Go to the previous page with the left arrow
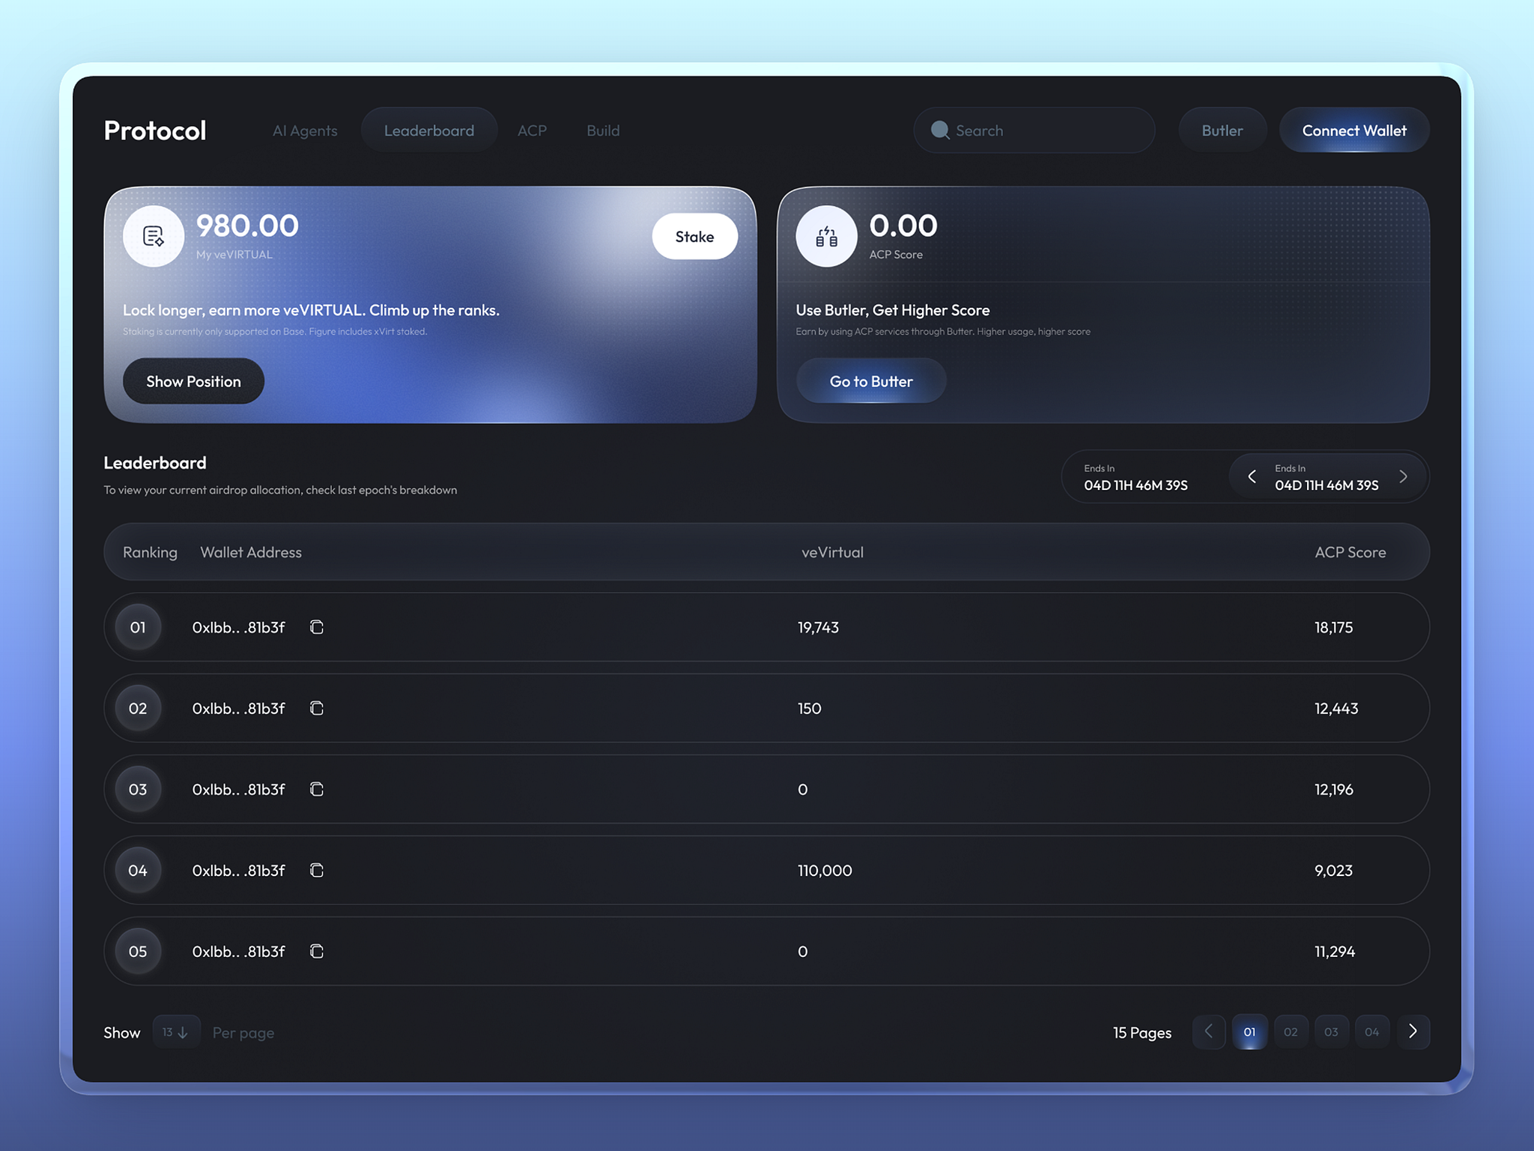This screenshot has height=1151, width=1534. [1209, 1032]
